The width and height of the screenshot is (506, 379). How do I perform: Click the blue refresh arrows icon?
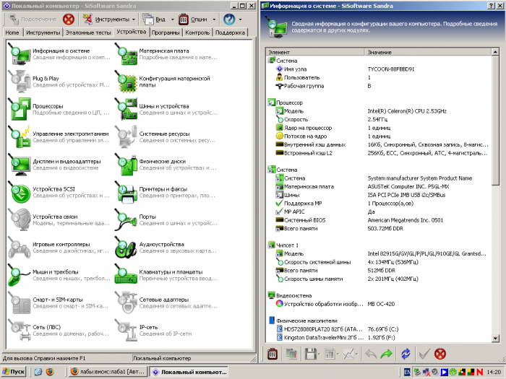(406, 354)
